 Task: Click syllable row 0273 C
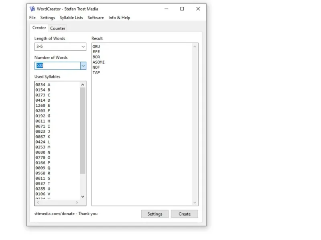pyautogui.click(x=43, y=95)
